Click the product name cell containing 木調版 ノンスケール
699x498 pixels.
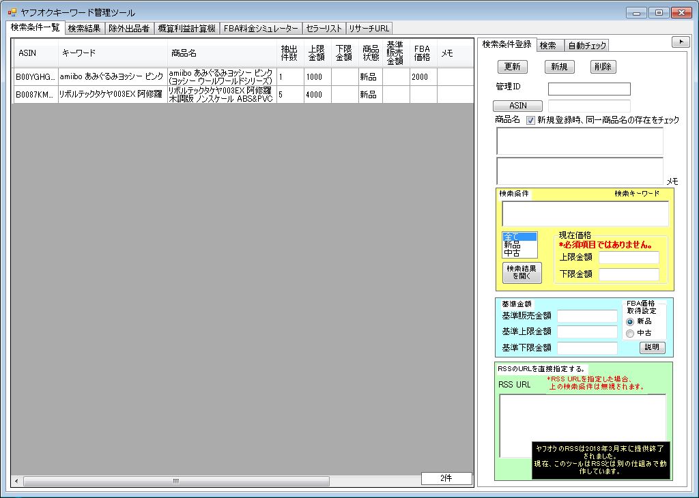(222, 94)
